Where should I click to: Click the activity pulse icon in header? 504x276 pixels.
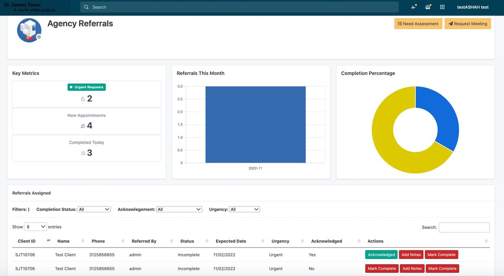tap(413, 7)
